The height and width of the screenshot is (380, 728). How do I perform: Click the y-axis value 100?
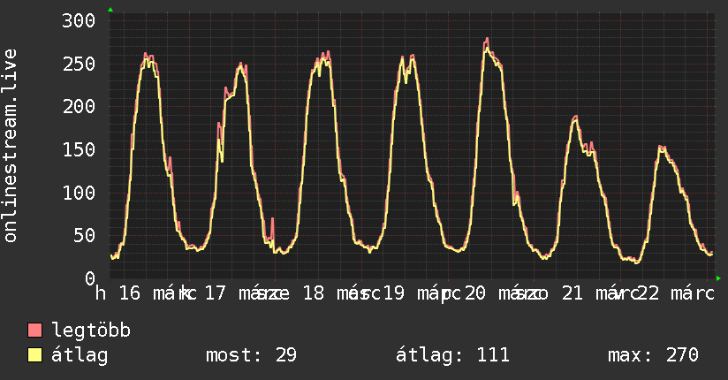pos(79,193)
